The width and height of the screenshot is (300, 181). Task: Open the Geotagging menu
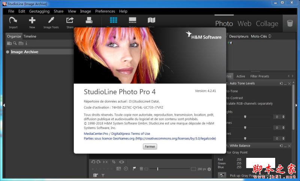(39, 11)
